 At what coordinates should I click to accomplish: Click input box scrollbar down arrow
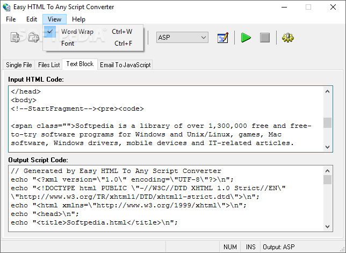pyautogui.click(x=328, y=147)
